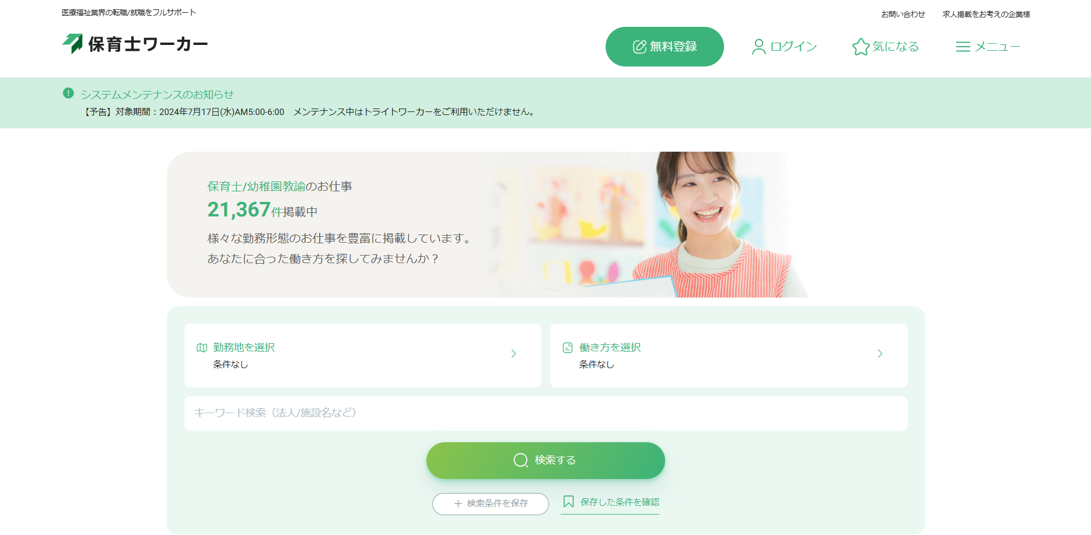
Task: Click the 保育士ワーカー green arrow logo
Action: (x=73, y=44)
